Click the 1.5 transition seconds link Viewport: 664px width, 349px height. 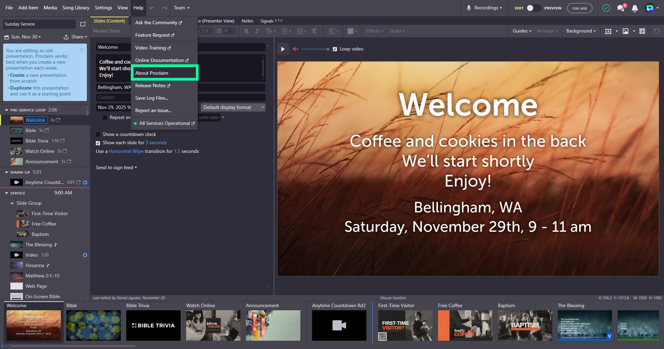[177, 151]
